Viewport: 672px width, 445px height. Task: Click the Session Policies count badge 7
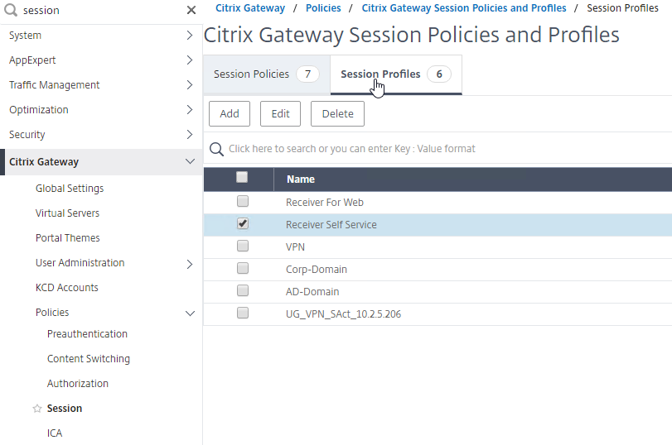coord(307,74)
